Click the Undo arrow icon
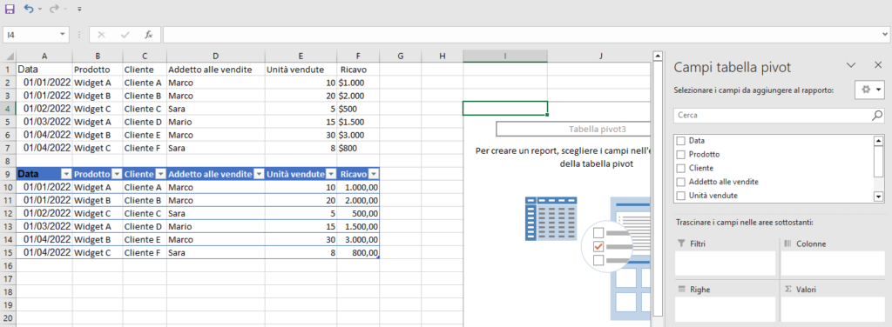This screenshot has height=327, width=892. (29, 9)
